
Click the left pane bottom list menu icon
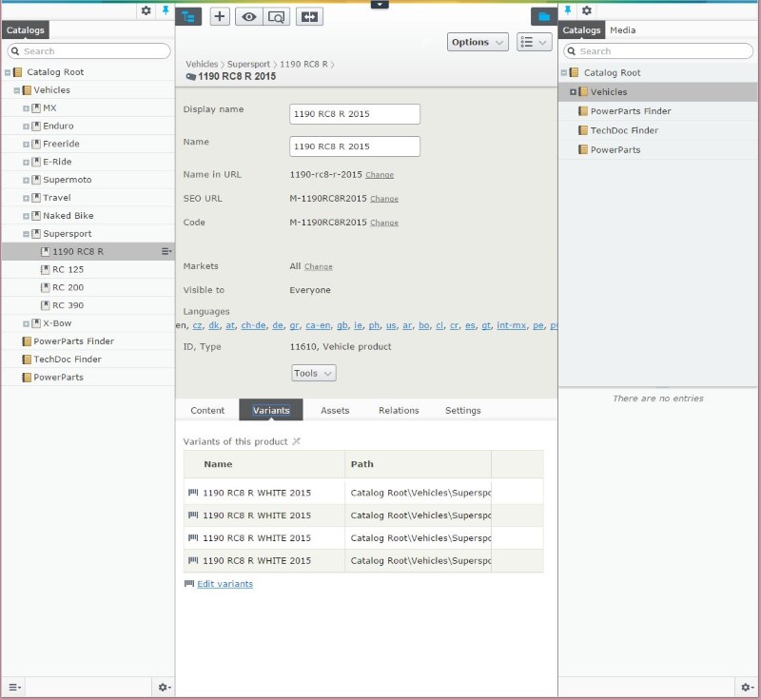(x=14, y=687)
